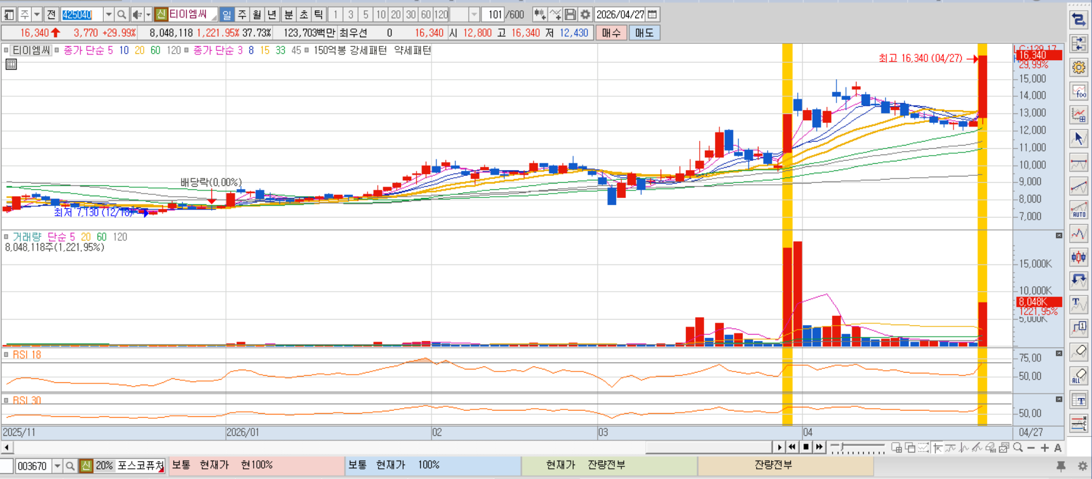Click the bar count field showing 101
Screen dimensions: 1092x479
[494, 14]
